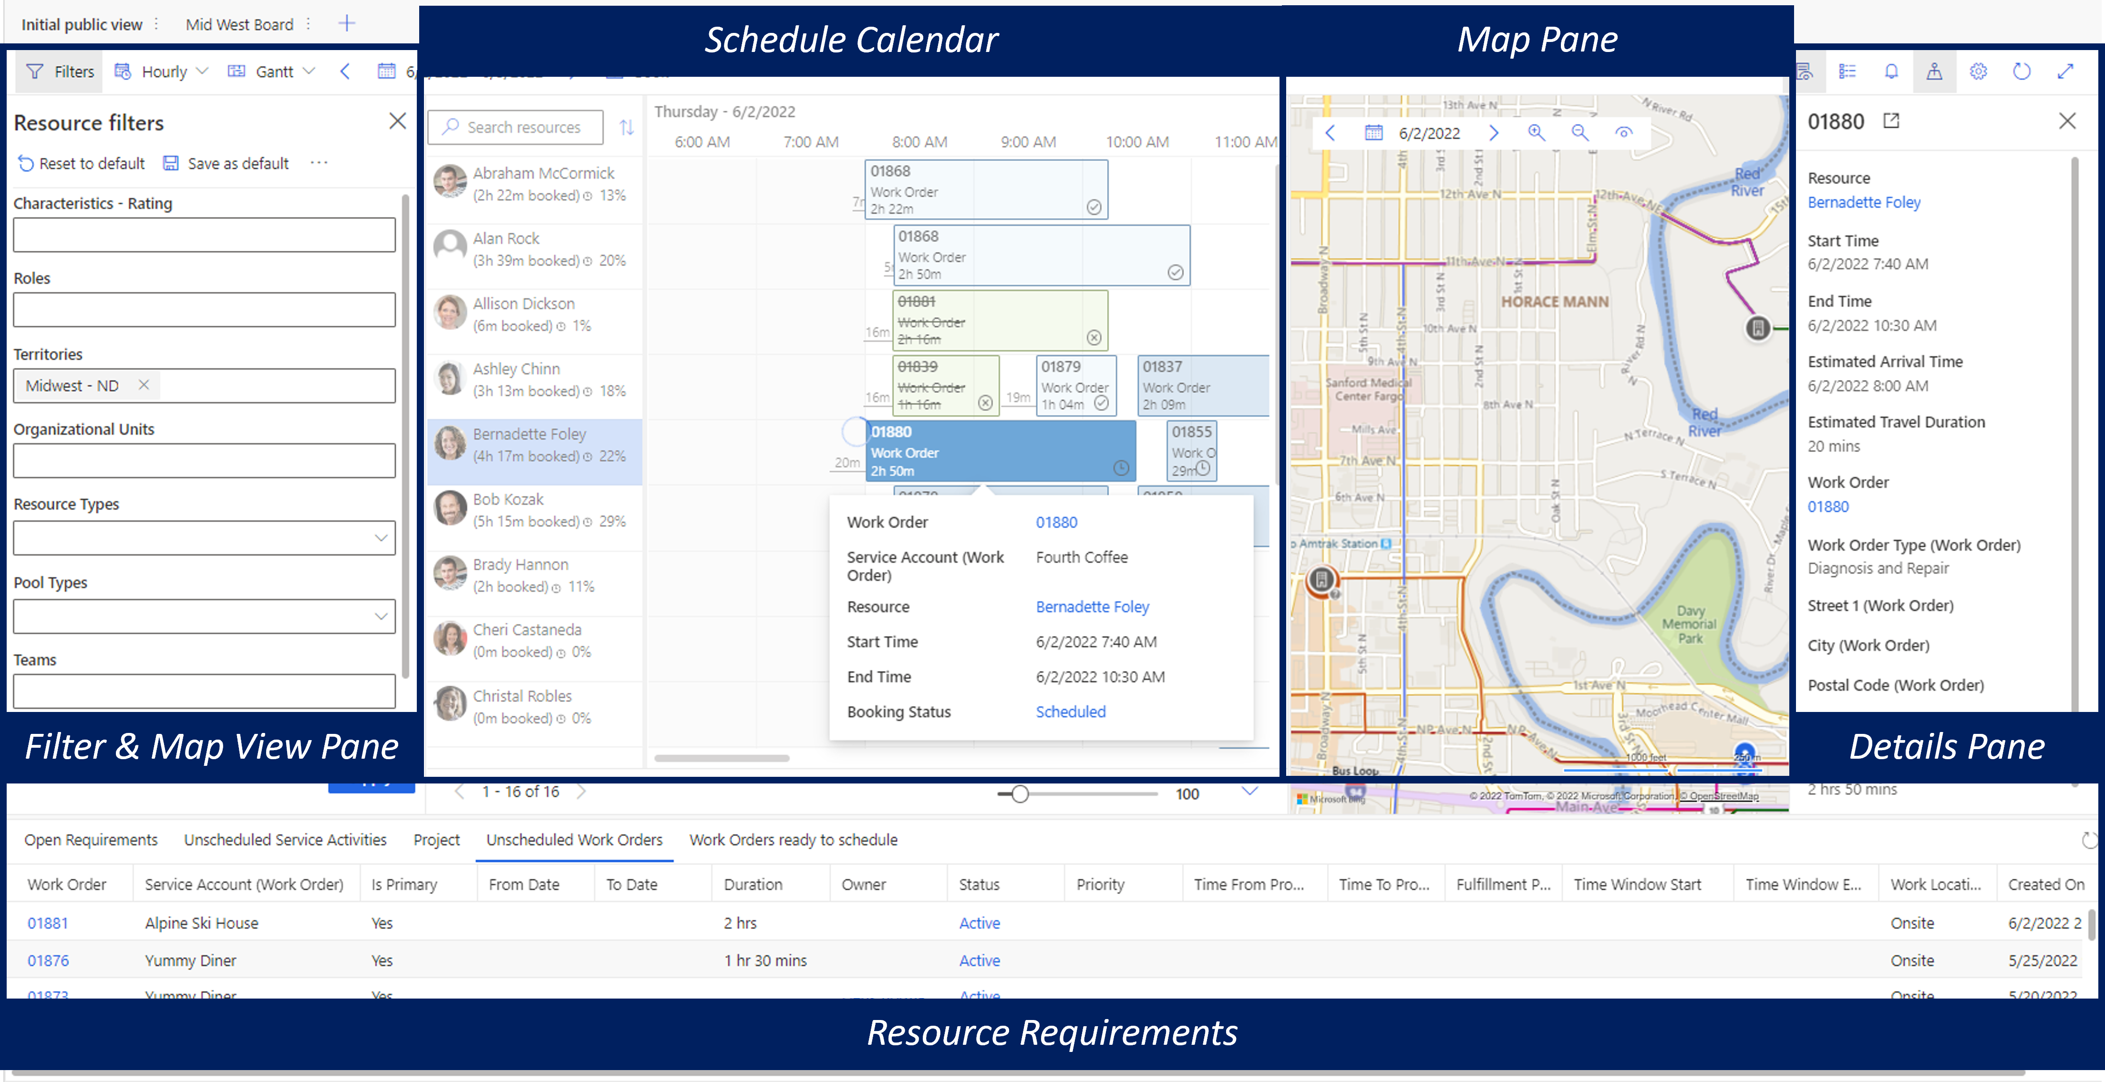Open scheduler settings gear icon
This screenshot has width=2105, height=1082.
point(1978,72)
